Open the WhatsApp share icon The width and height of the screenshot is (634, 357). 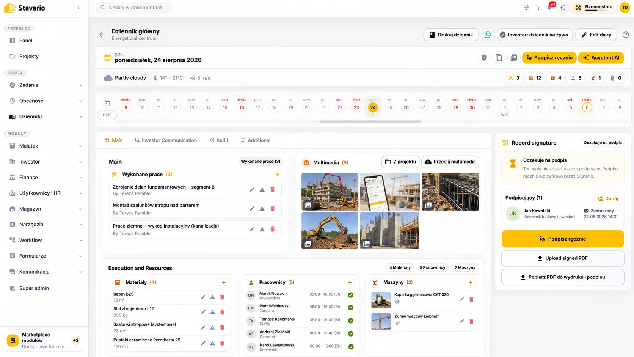click(488, 35)
